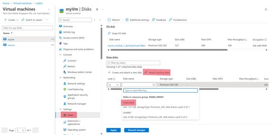This screenshot has height=135, width=272.
Task: Sort the list by Name column
Action: click(8, 33)
